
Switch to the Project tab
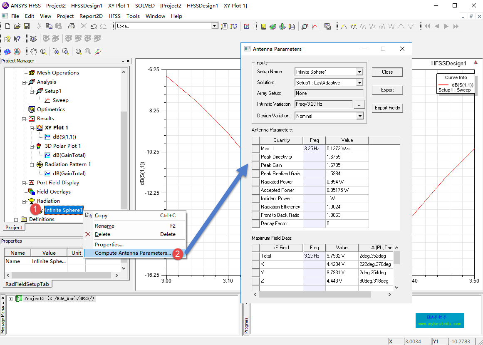(14, 228)
